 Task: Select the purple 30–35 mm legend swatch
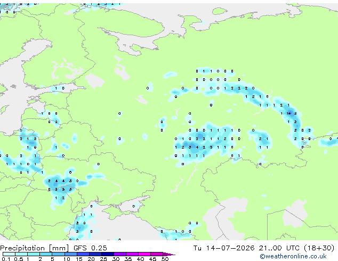[x=120, y=254]
